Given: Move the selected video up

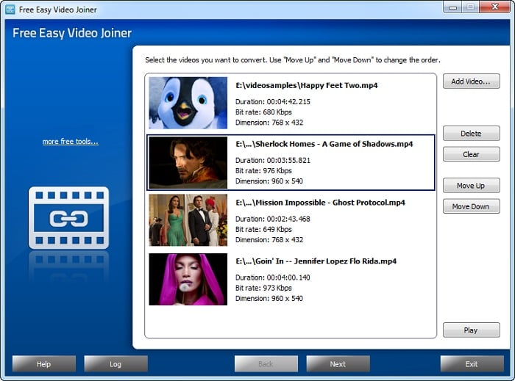Looking at the screenshot, I should (x=471, y=186).
